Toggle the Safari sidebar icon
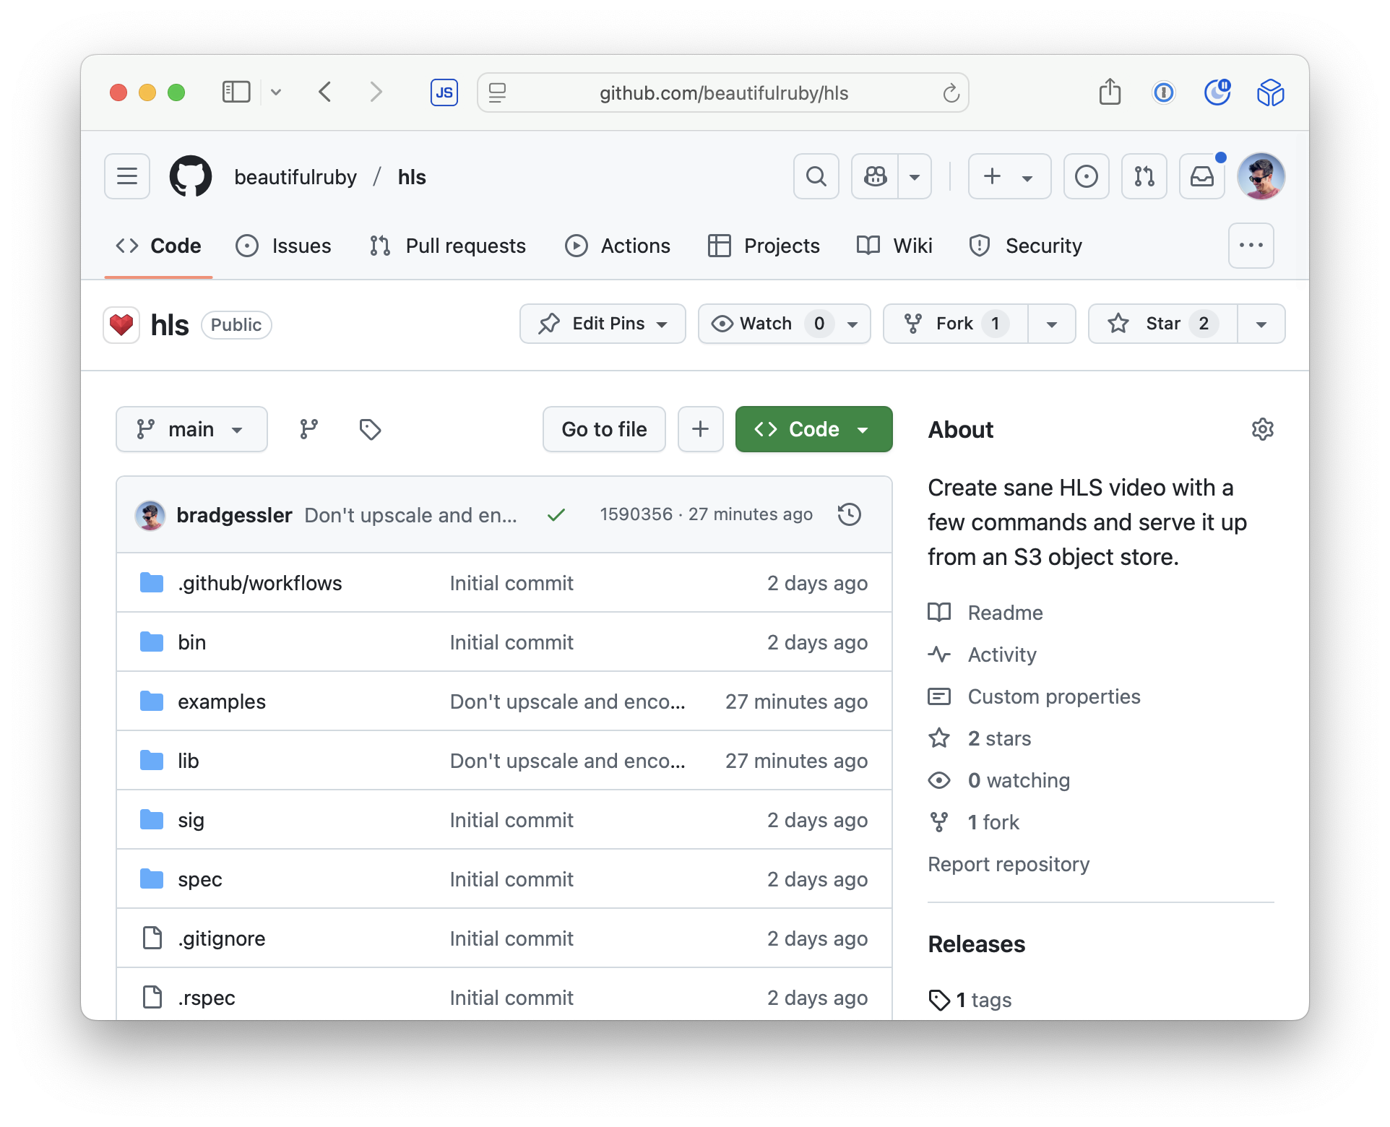The image size is (1390, 1127). coord(236,92)
